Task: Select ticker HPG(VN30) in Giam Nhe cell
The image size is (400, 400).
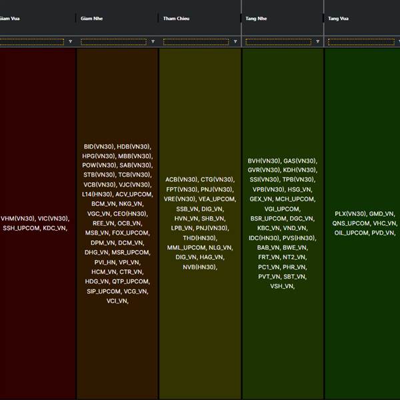Action: point(99,156)
